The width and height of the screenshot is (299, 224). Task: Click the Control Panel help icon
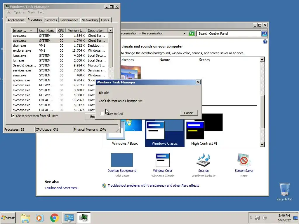pos(265,42)
